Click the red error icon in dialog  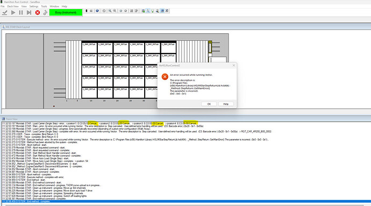coord(165,77)
